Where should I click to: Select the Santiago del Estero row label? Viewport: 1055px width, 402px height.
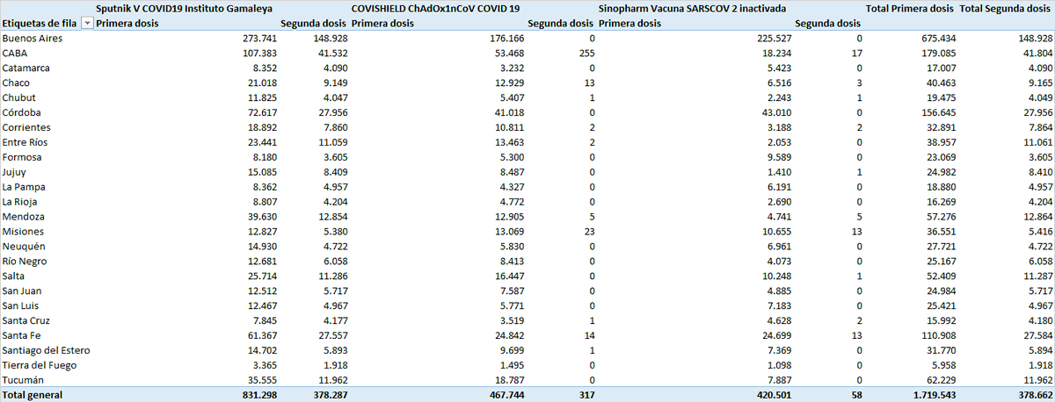coord(46,350)
